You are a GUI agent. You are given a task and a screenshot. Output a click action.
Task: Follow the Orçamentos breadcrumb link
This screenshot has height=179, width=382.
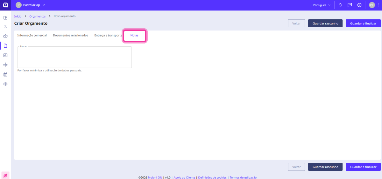pos(37,16)
